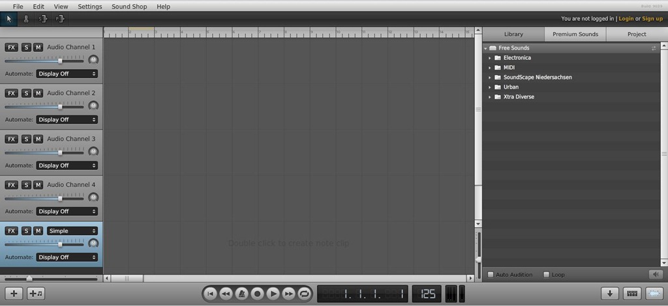Click the S bracket snap tool icon
668x306 pixels.
click(x=42, y=19)
